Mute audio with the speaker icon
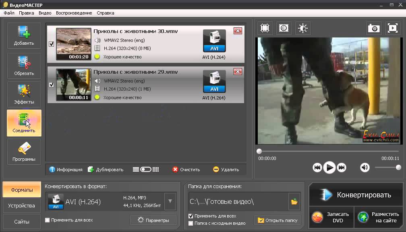Screen dimensions: 406x232 click(365, 168)
